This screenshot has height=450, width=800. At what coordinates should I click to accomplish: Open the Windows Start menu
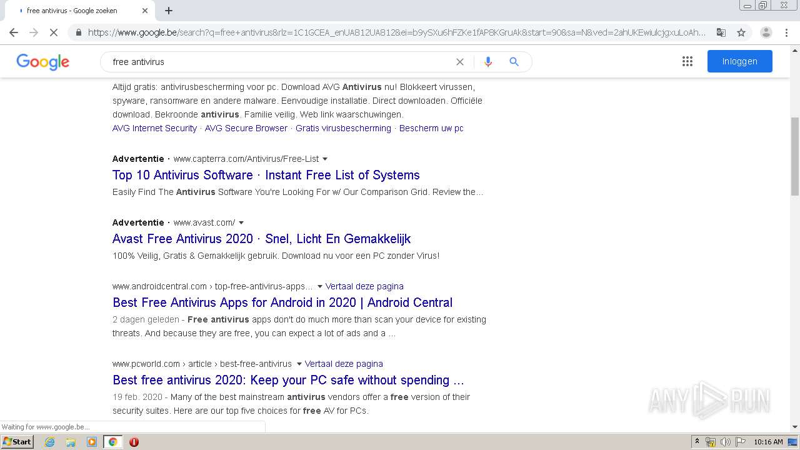click(17, 441)
